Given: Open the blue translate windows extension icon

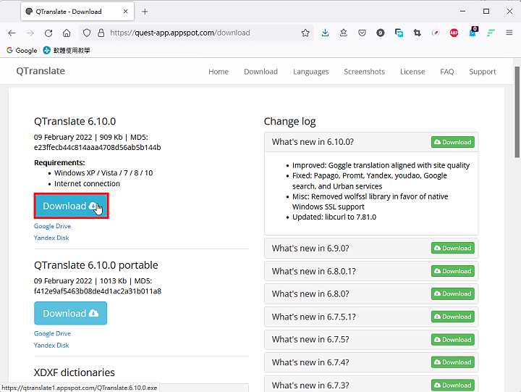Looking at the screenshot, I should click(399, 33).
